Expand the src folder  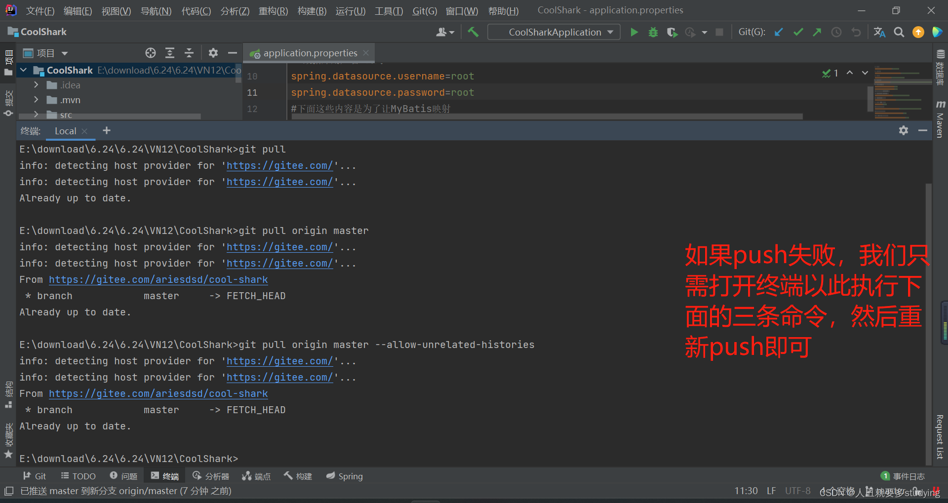pyautogui.click(x=36, y=115)
